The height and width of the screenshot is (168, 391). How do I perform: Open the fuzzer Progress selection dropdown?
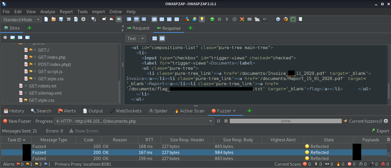coord(134,121)
